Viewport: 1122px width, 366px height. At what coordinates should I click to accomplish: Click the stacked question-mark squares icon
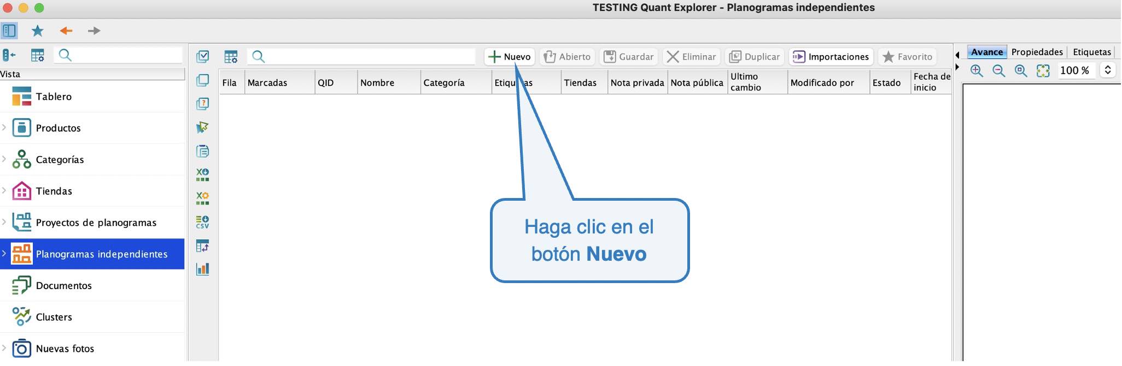coord(202,104)
